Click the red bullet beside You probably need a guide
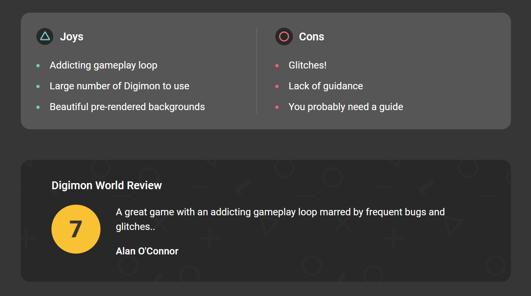This screenshot has height=296, width=531. coord(277,107)
